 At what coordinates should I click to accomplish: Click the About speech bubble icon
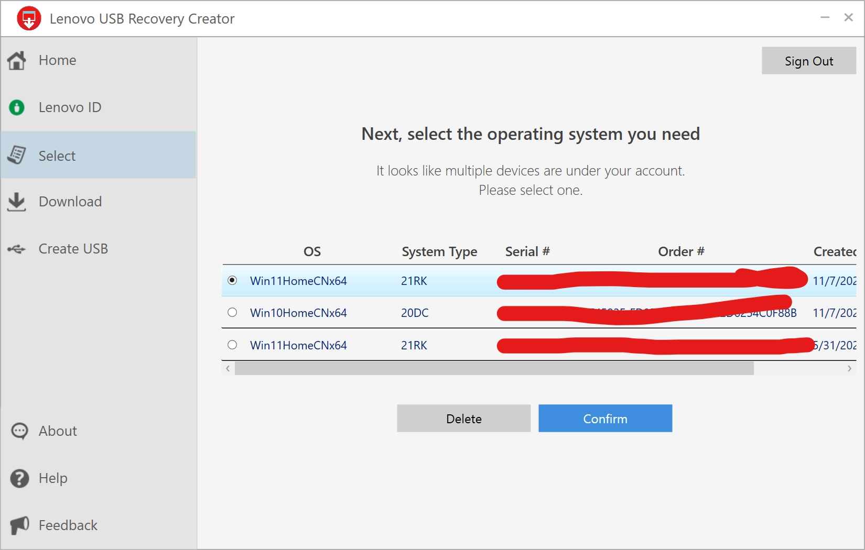pos(20,431)
